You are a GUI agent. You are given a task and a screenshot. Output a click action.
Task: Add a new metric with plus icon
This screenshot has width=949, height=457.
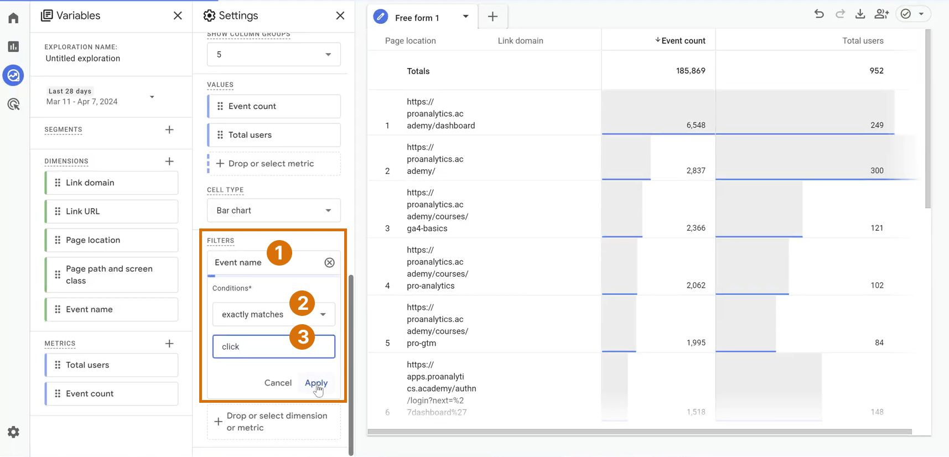click(169, 344)
